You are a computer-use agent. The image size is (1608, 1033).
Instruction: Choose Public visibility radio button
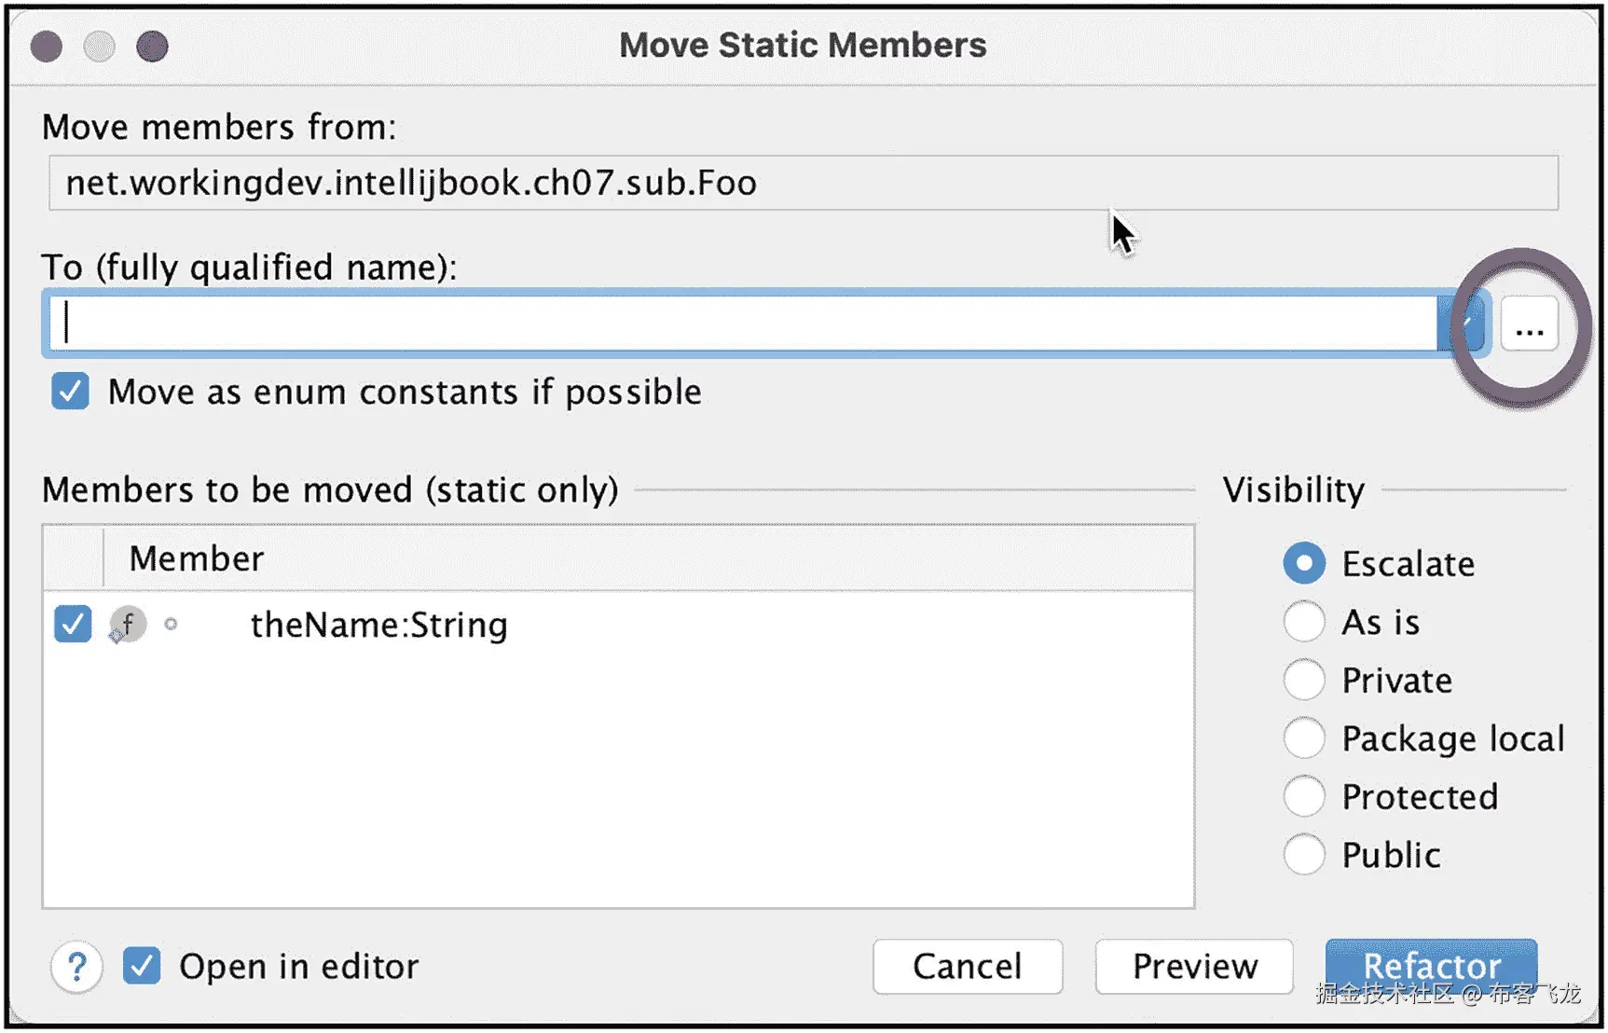1303,854
